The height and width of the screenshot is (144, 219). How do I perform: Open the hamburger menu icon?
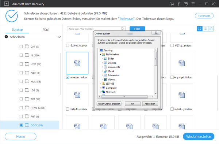pos(193,4)
